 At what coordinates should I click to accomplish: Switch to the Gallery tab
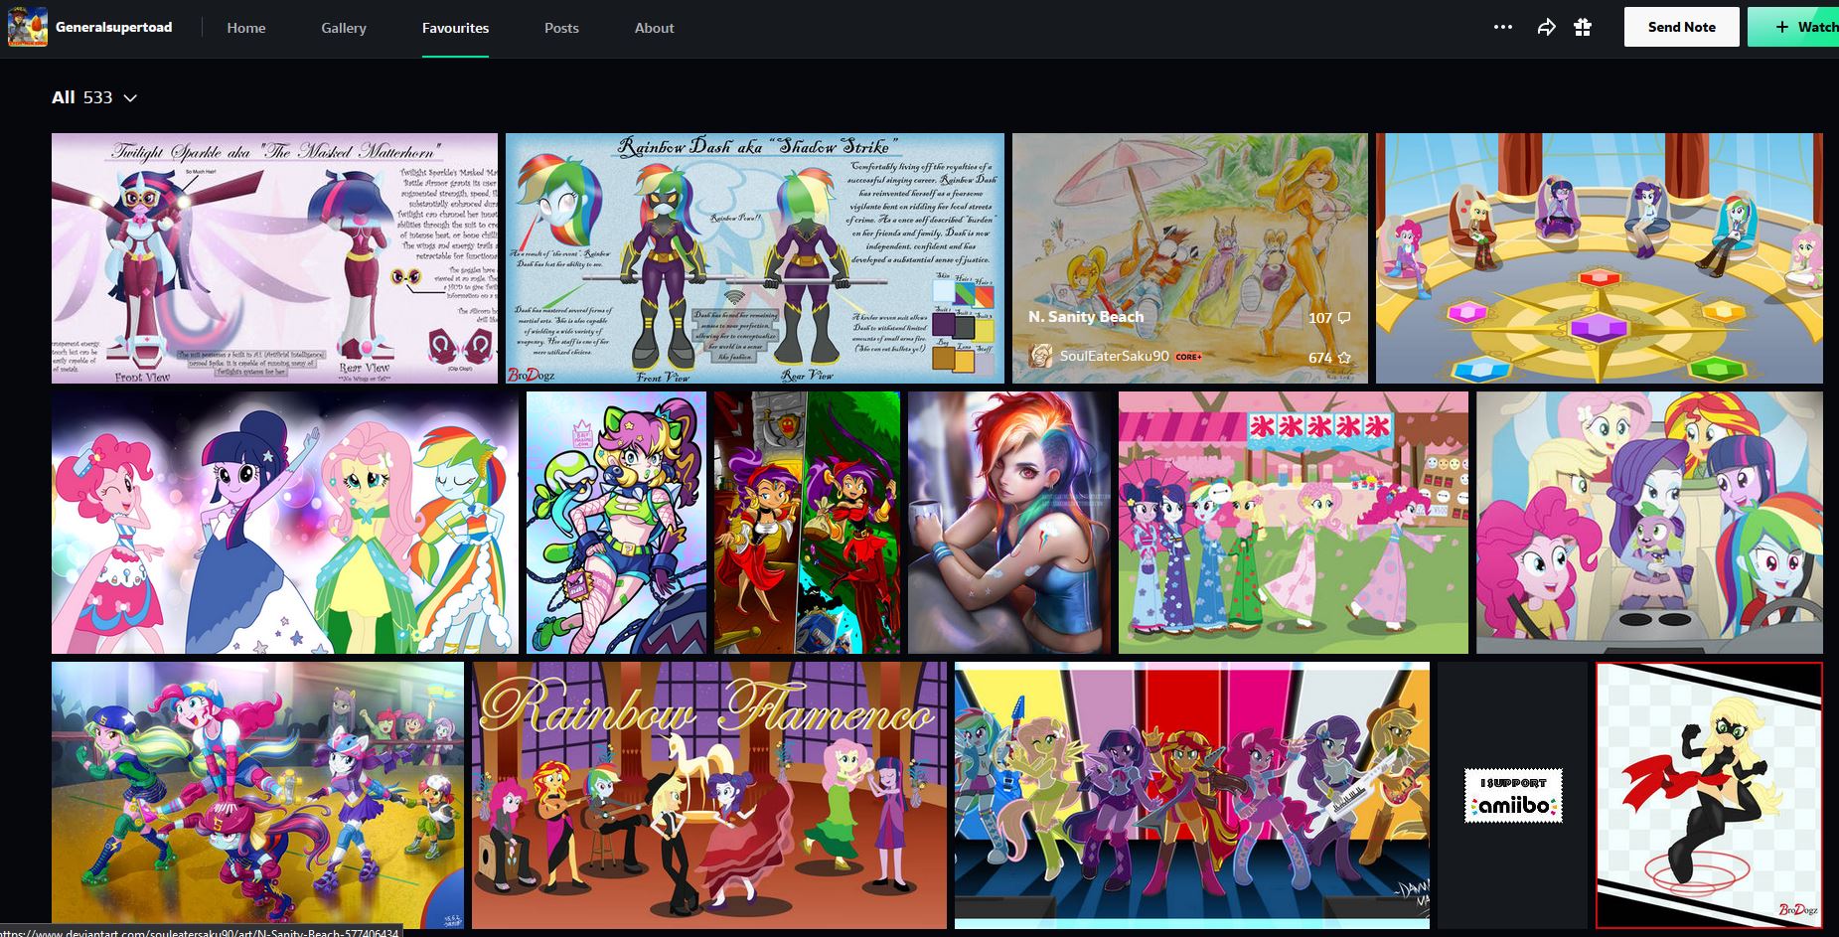click(344, 28)
